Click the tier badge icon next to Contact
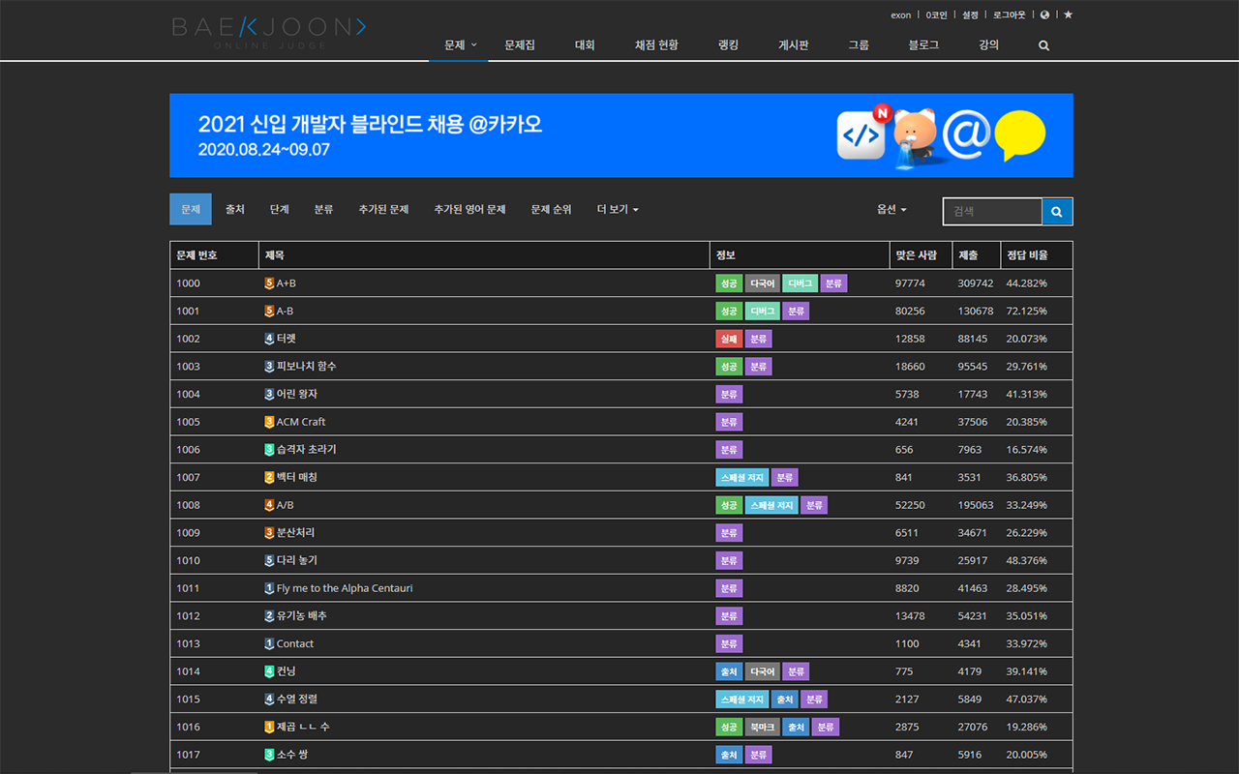Viewport: 1239px width, 774px height. click(x=269, y=644)
